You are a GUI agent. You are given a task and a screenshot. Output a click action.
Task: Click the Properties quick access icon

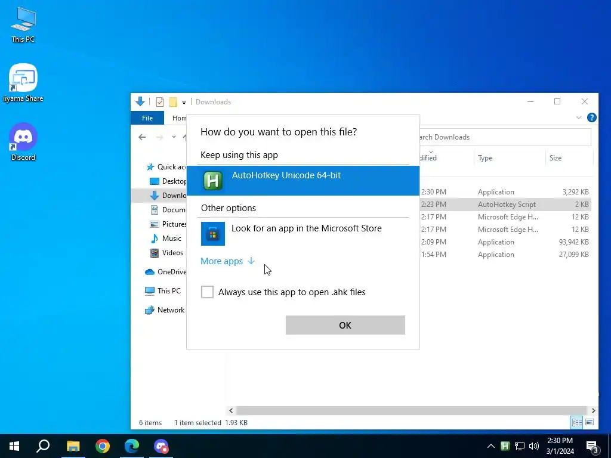pyautogui.click(x=160, y=102)
